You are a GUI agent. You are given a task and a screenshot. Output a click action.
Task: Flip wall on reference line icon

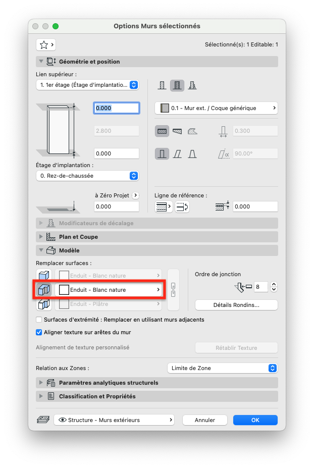click(x=182, y=206)
